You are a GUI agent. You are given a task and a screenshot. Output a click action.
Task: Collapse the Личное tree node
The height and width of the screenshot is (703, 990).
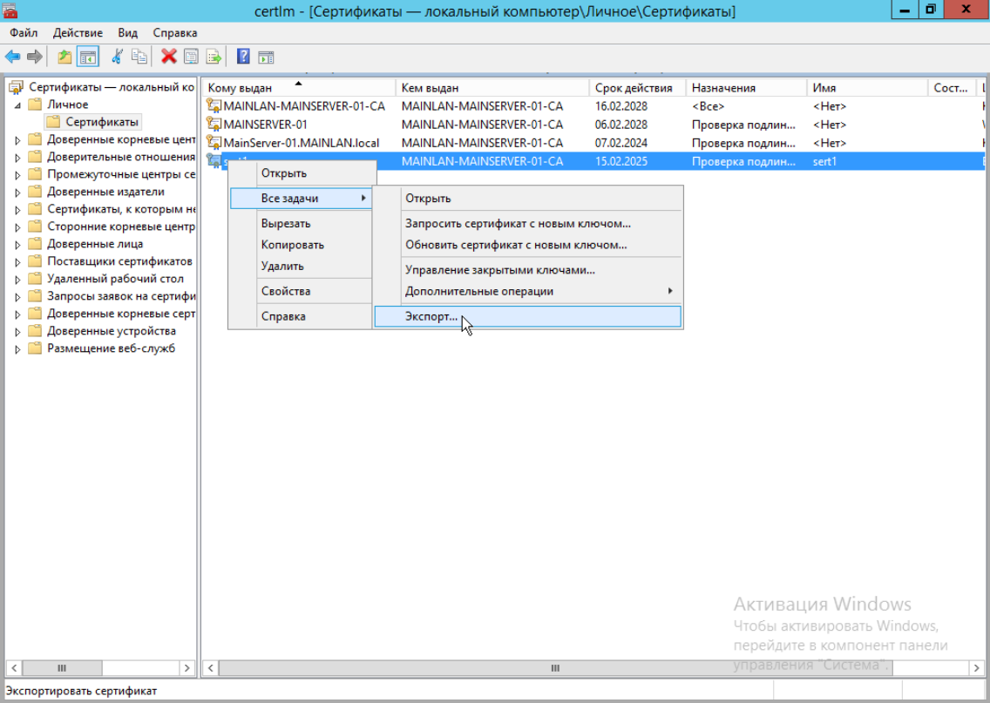coord(18,105)
